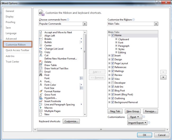The height and width of the screenshot is (140, 172).
Task: Open the Font size combo indicator
Action: (81, 88)
